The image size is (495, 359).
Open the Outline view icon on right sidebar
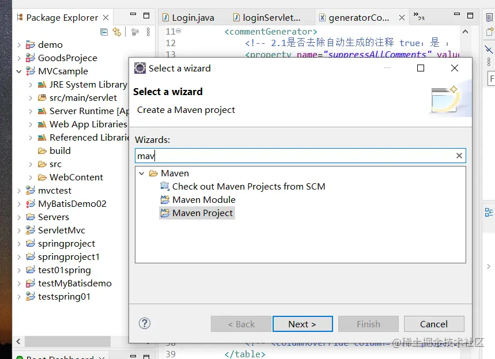(x=489, y=212)
